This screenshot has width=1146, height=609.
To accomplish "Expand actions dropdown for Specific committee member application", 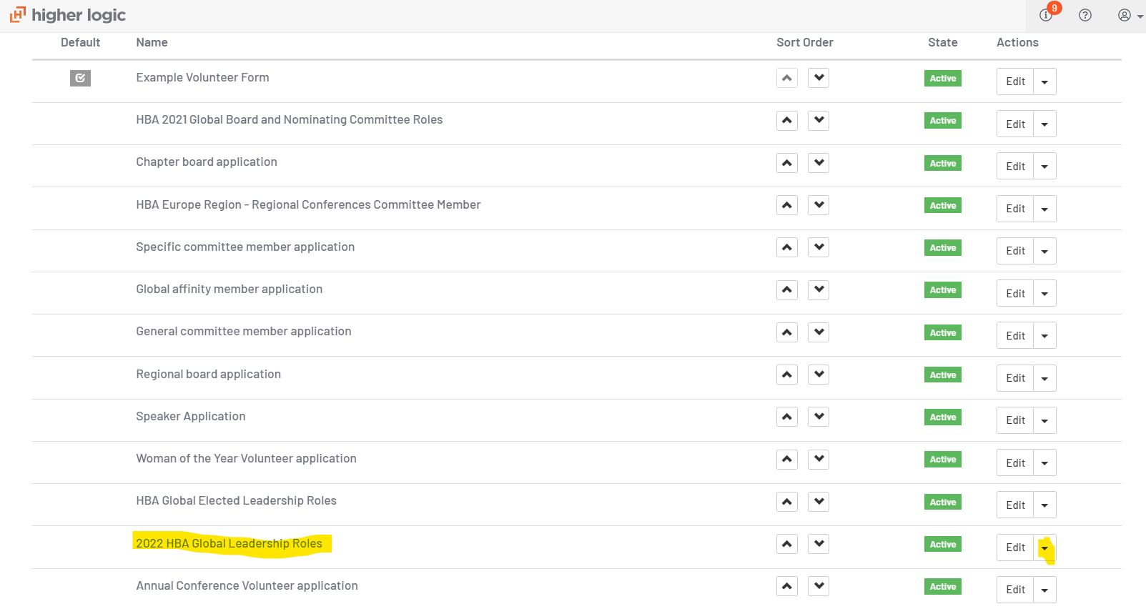I will (1044, 251).
